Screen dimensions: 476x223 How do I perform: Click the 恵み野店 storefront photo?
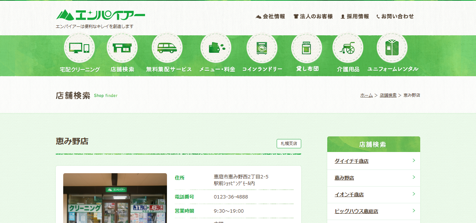click(x=115, y=198)
